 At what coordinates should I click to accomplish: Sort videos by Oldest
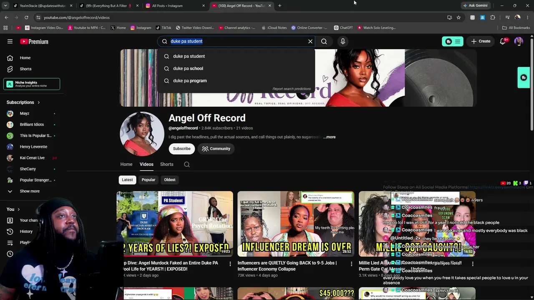point(170,180)
